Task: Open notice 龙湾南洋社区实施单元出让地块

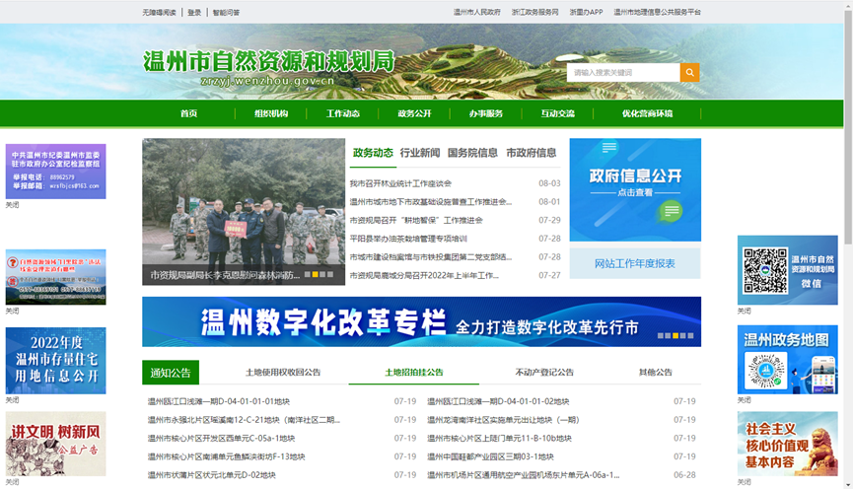Action: pos(503,420)
